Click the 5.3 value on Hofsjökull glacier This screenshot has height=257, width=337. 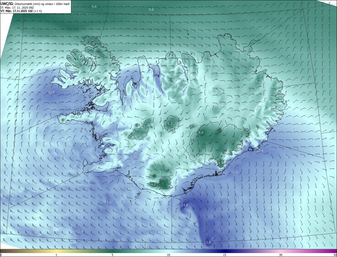point(170,124)
